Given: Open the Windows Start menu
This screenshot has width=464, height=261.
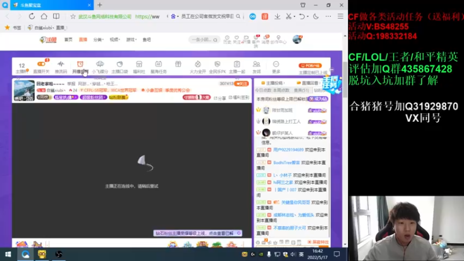Looking at the screenshot, I should click(8, 254).
